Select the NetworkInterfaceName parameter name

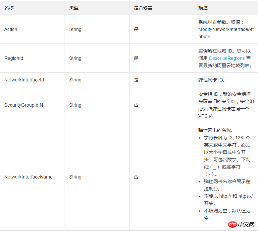tap(28, 177)
